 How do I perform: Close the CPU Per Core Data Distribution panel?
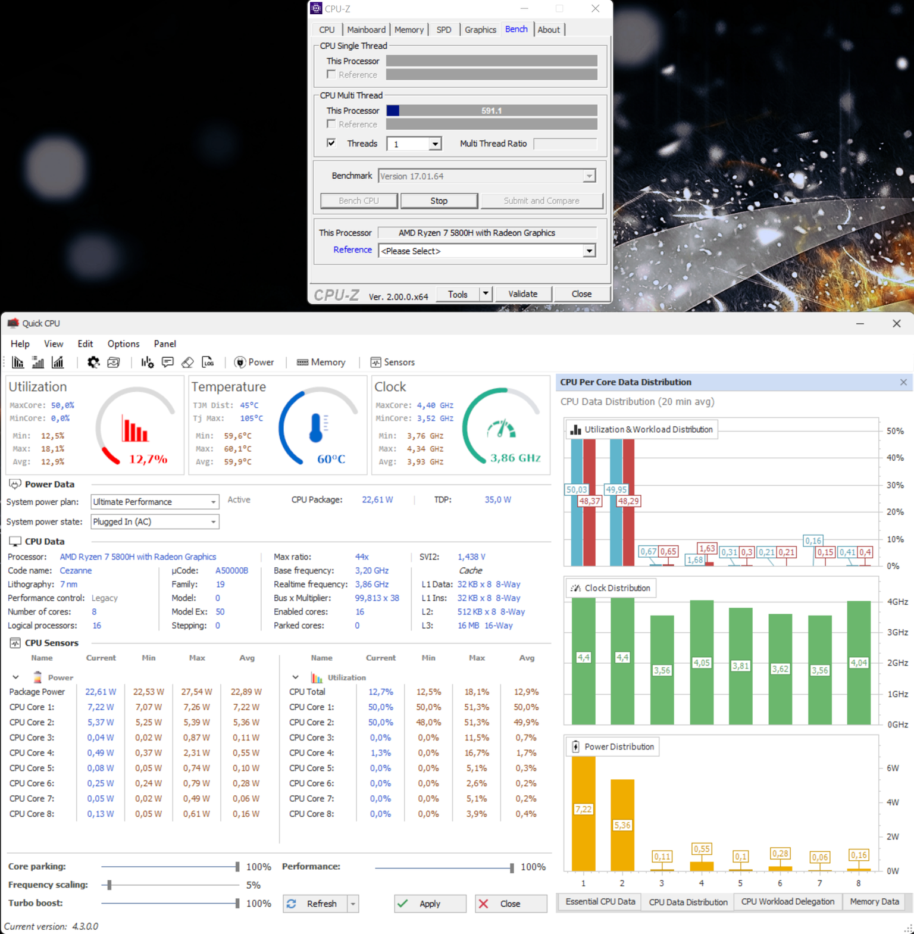point(903,382)
